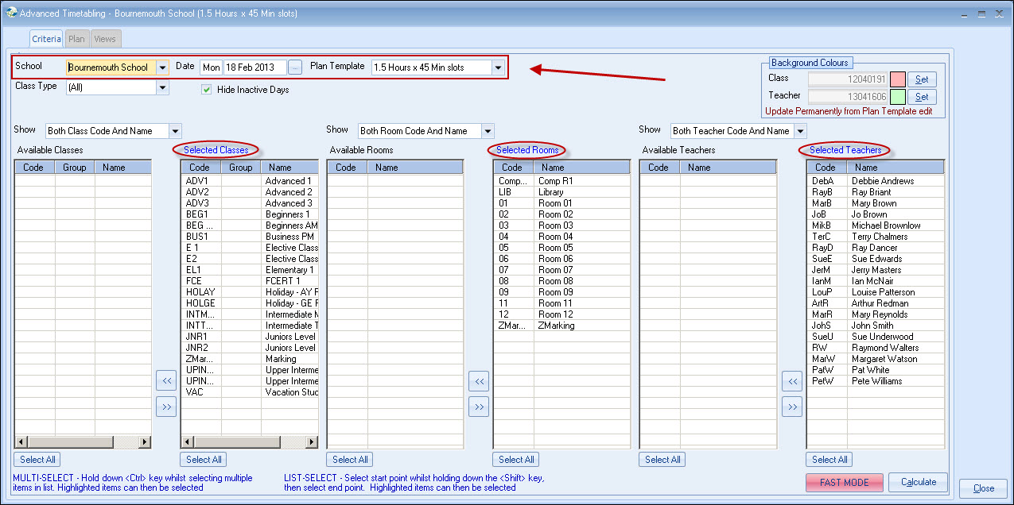The height and width of the screenshot is (505, 1014).
Task: Click << button beside Selected Rooms list
Action: pos(479,380)
